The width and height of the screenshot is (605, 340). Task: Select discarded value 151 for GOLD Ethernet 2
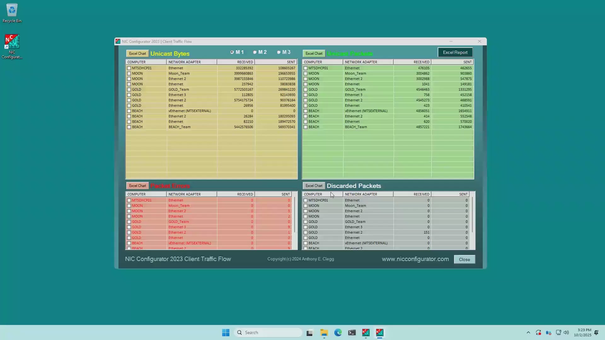[x=426, y=232]
